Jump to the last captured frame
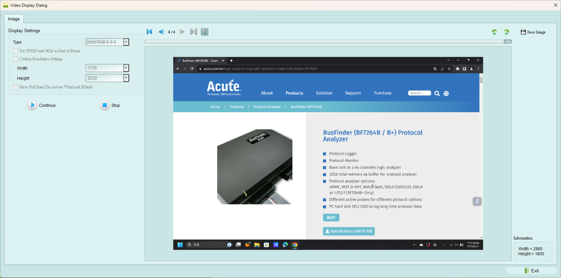 point(193,32)
